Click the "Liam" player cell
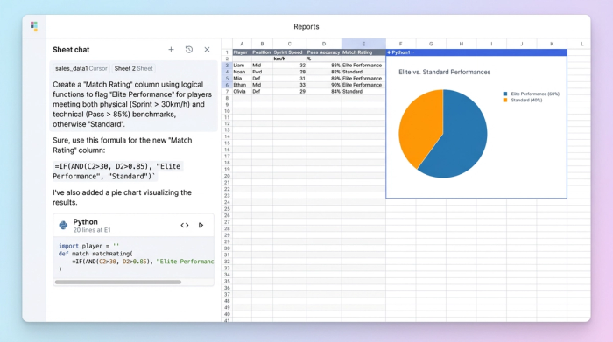 click(x=242, y=66)
